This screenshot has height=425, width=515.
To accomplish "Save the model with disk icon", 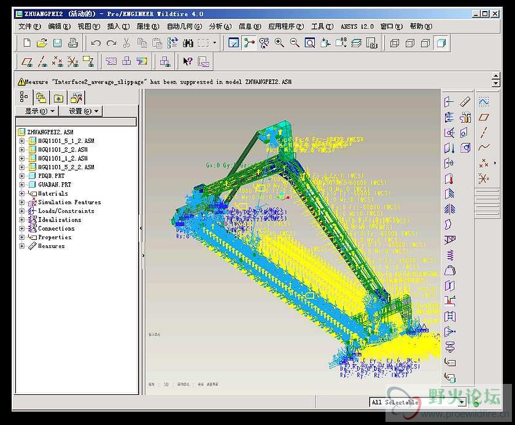I will (x=58, y=43).
